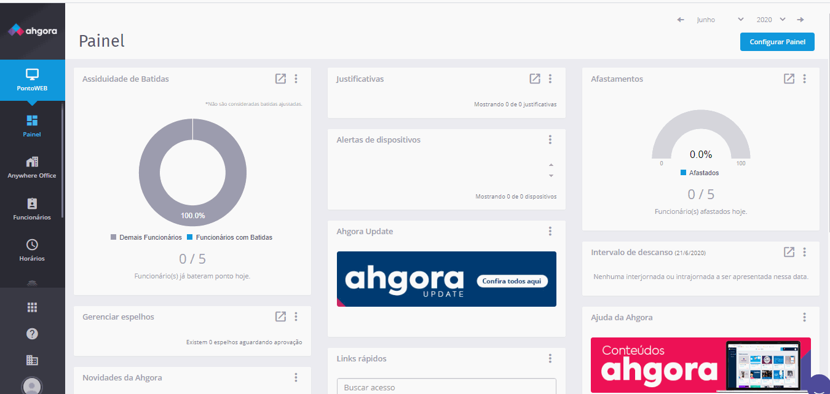Toggle Funcionários com Batidas legend item
The height and width of the screenshot is (394, 830).
point(229,237)
